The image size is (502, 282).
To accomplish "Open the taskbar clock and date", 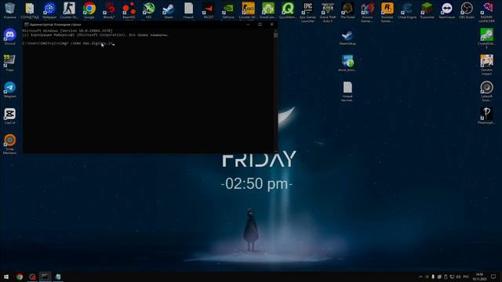I will (479, 277).
